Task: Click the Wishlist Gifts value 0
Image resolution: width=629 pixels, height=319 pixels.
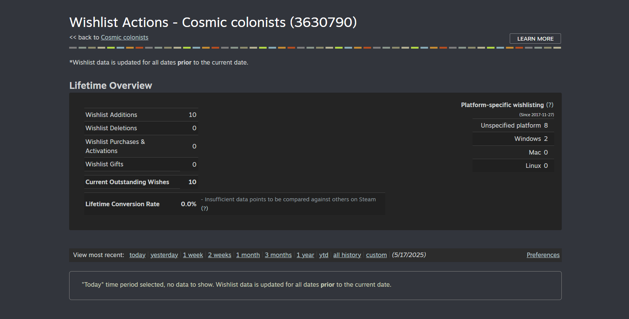Action: pos(194,164)
